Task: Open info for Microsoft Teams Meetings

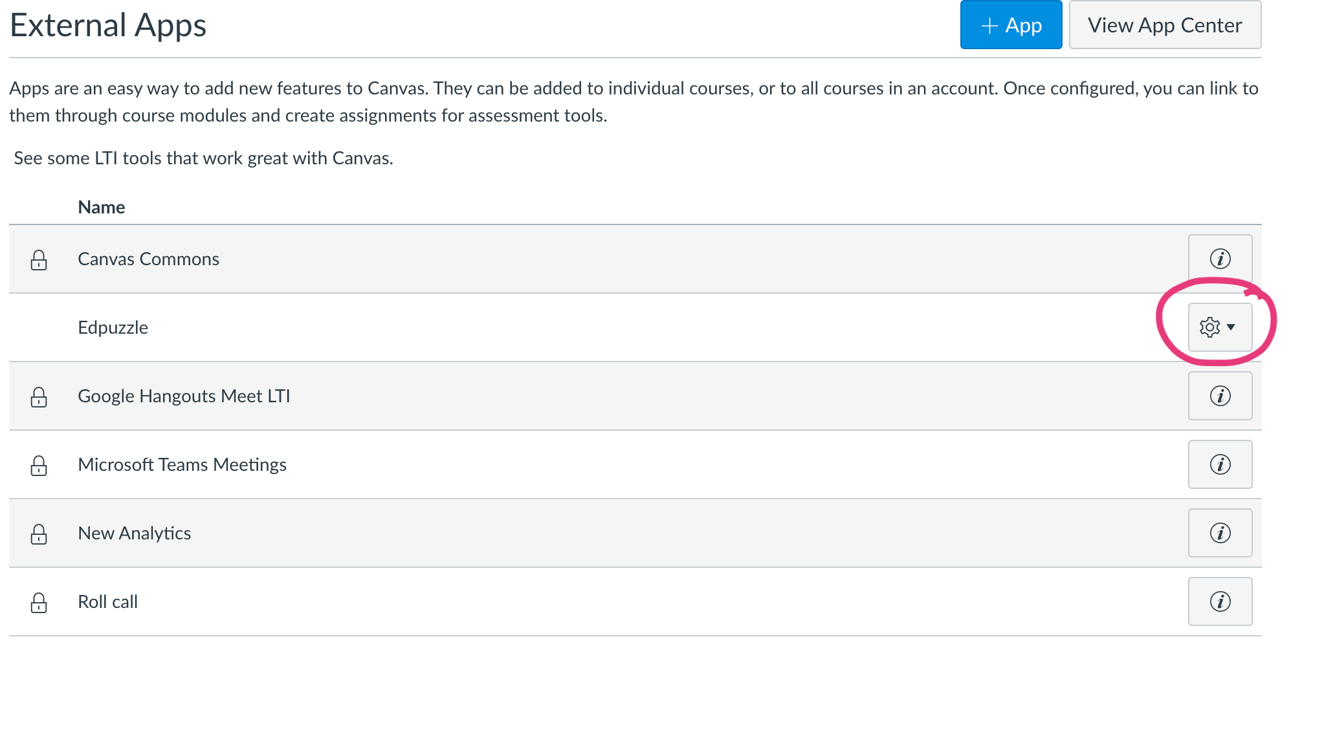Action: point(1220,464)
